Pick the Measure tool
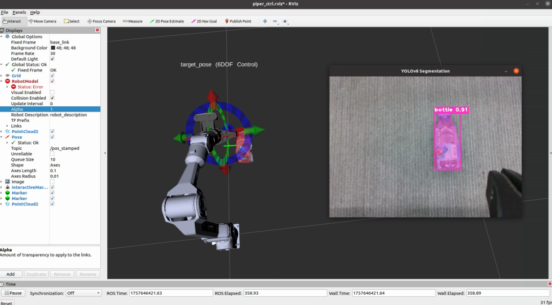This screenshot has height=305, width=552. coord(132,21)
